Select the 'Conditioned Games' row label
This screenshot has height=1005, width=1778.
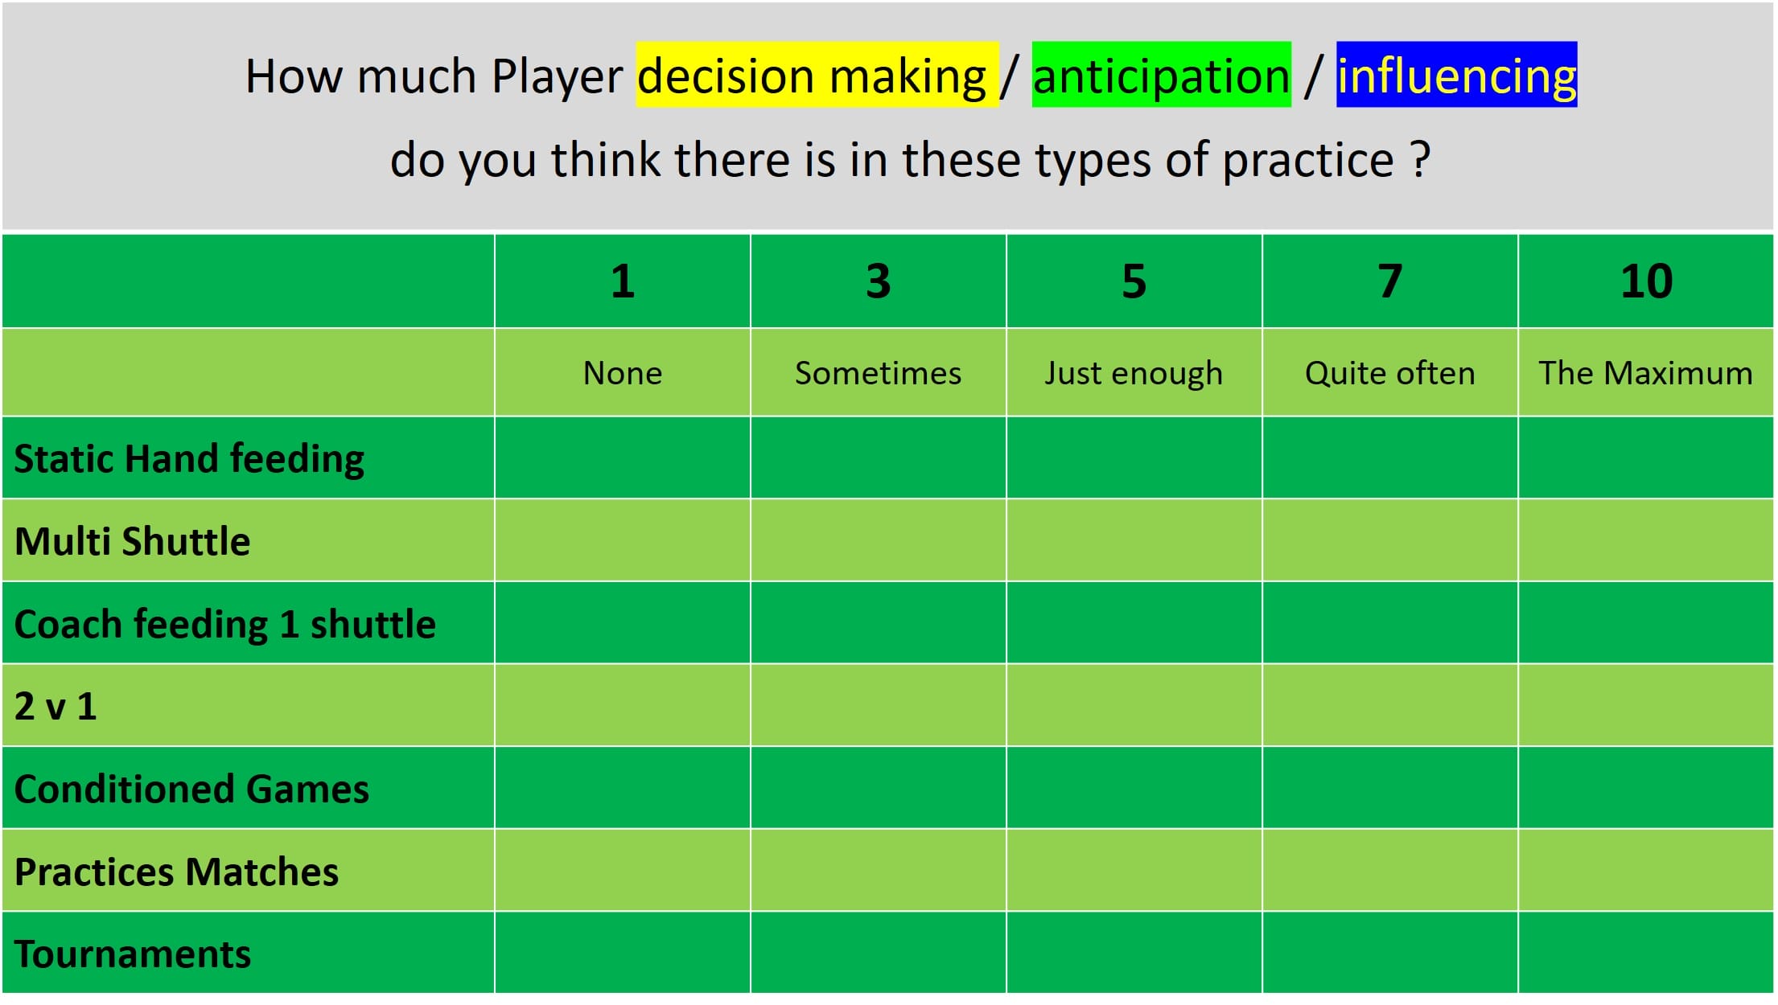[x=192, y=789]
